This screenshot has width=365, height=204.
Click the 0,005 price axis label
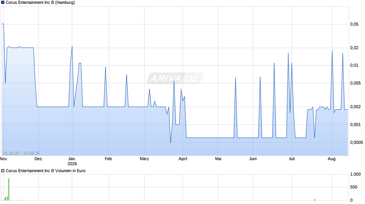click(x=355, y=83)
